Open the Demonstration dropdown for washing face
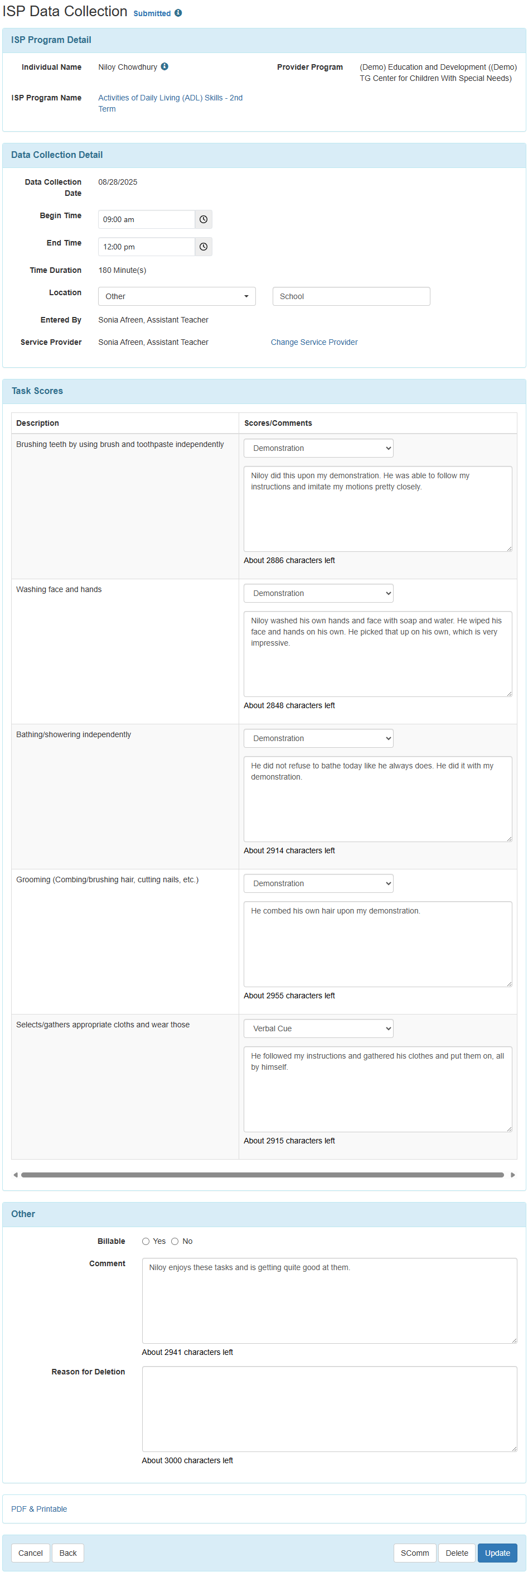This screenshot has width=528, height=1572. (x=318, y=593)
